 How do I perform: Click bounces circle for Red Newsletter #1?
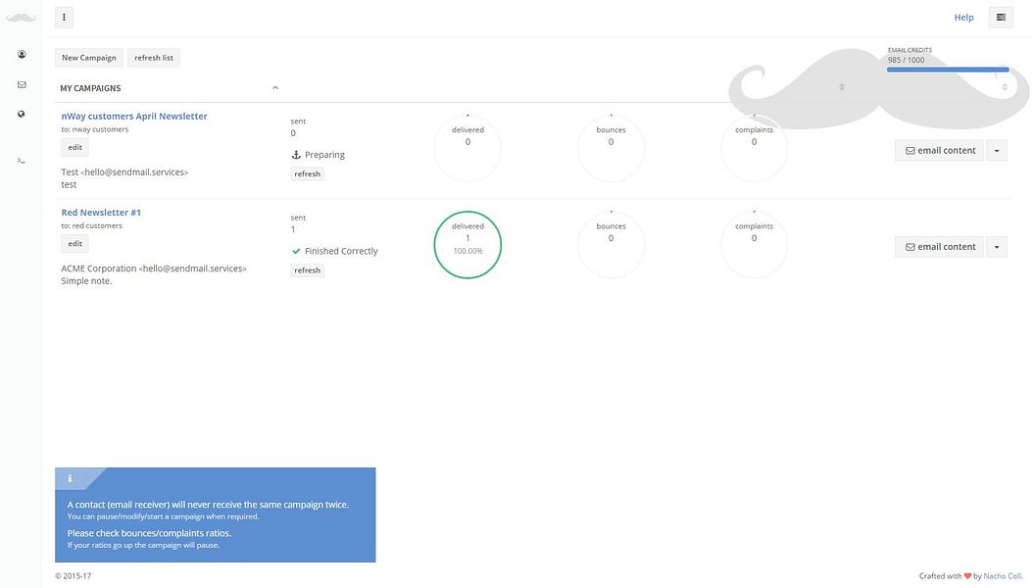[x=611, y=245]
